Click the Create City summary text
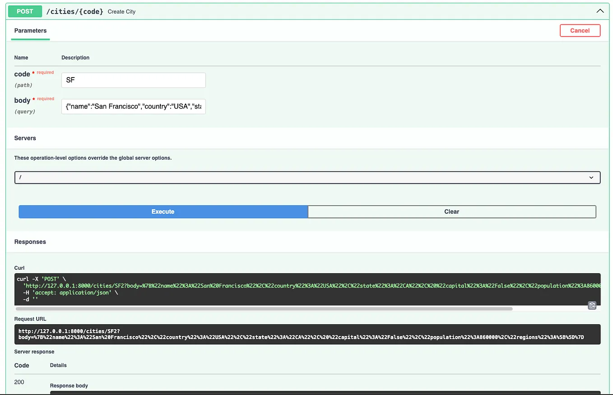Screen dimensions: 613x395 121,12
